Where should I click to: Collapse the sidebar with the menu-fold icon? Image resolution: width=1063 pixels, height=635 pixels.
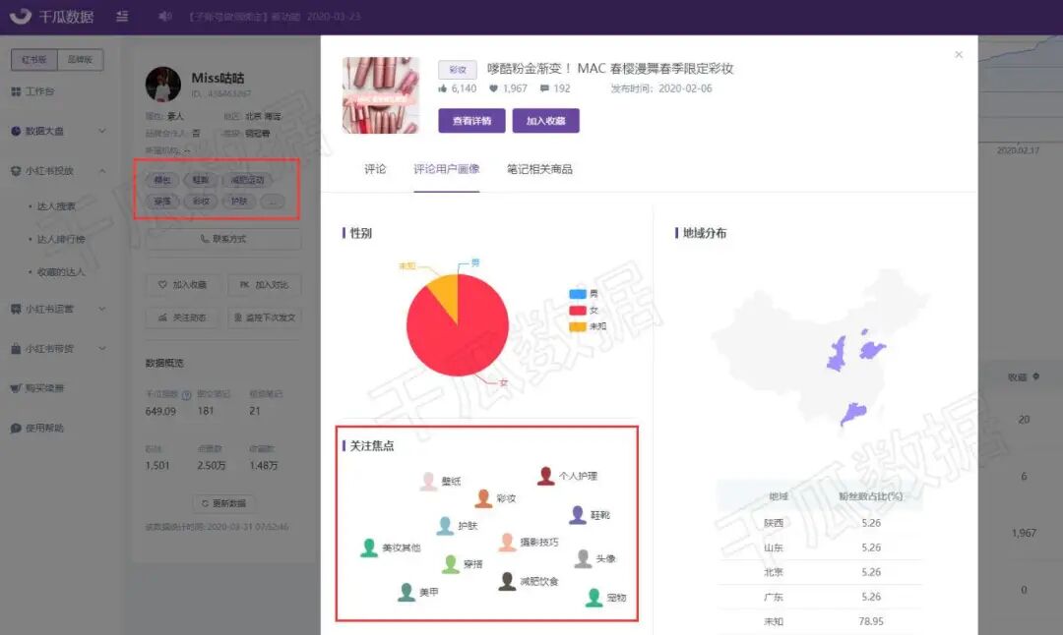(122, 17)
